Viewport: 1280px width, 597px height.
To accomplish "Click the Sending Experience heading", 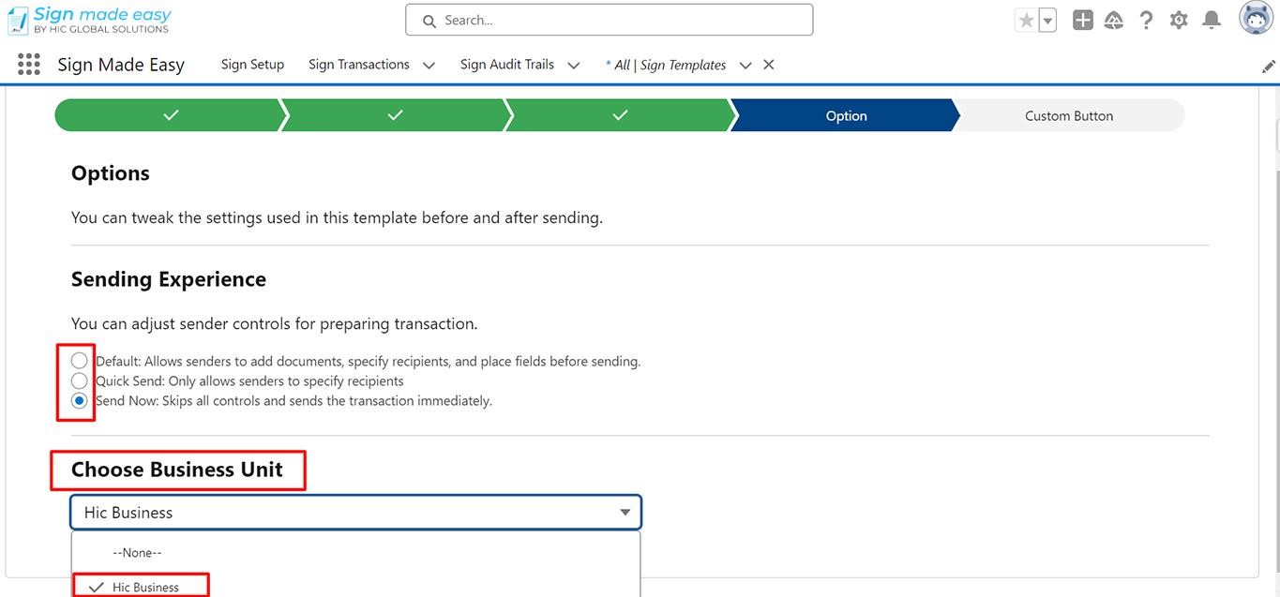I will click(x=169, y=279).
